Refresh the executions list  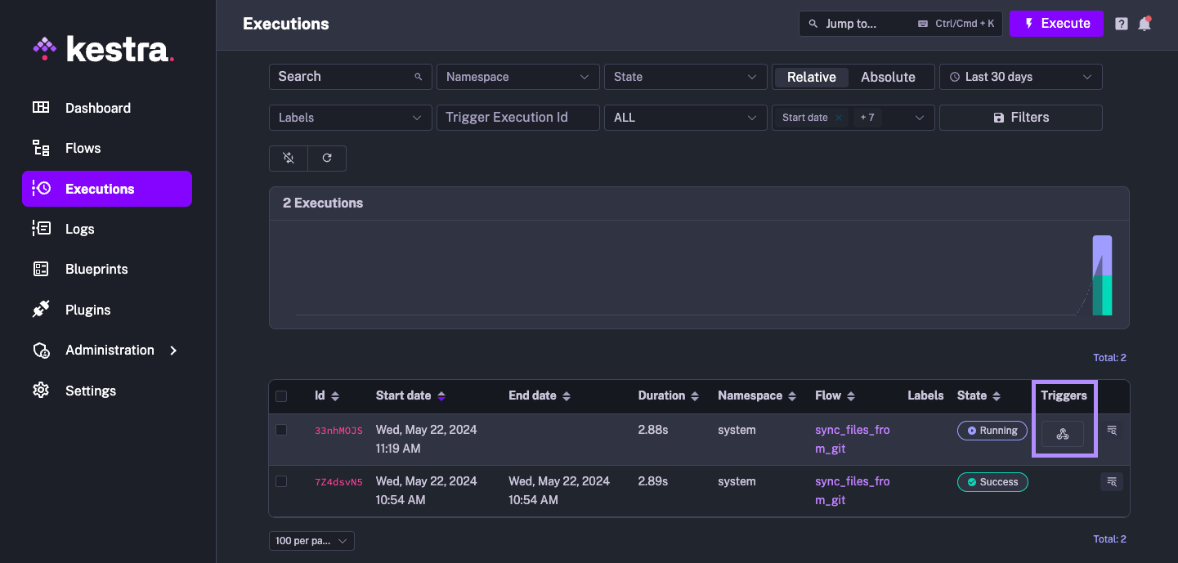[x=327, y=158]
